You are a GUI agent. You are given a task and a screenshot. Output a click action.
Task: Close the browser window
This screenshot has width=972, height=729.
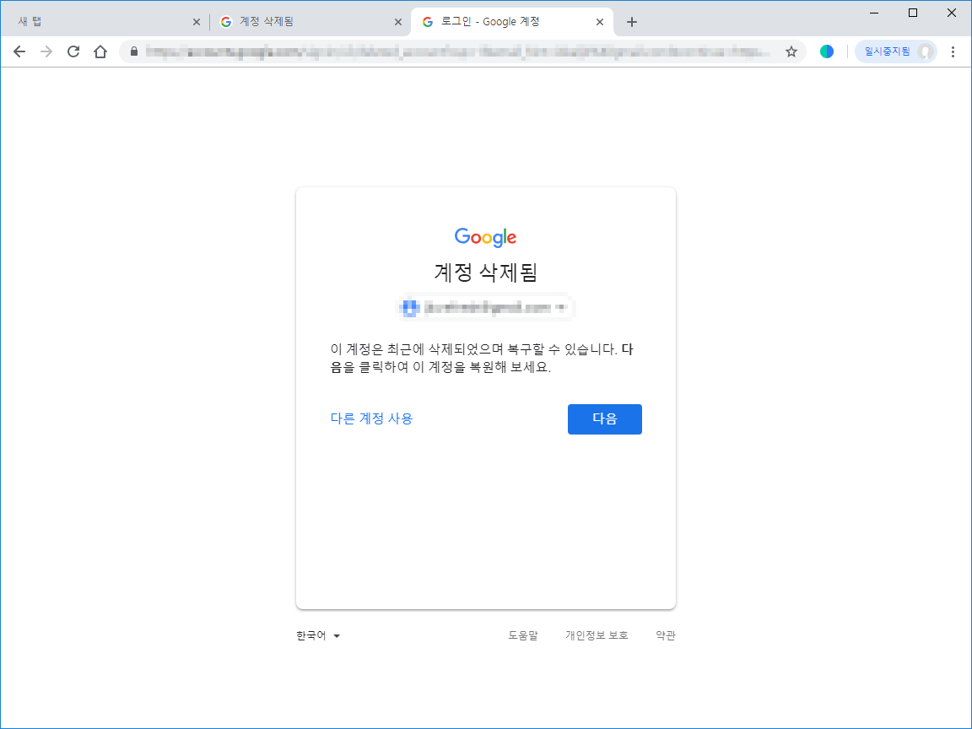tap(952, 13)
